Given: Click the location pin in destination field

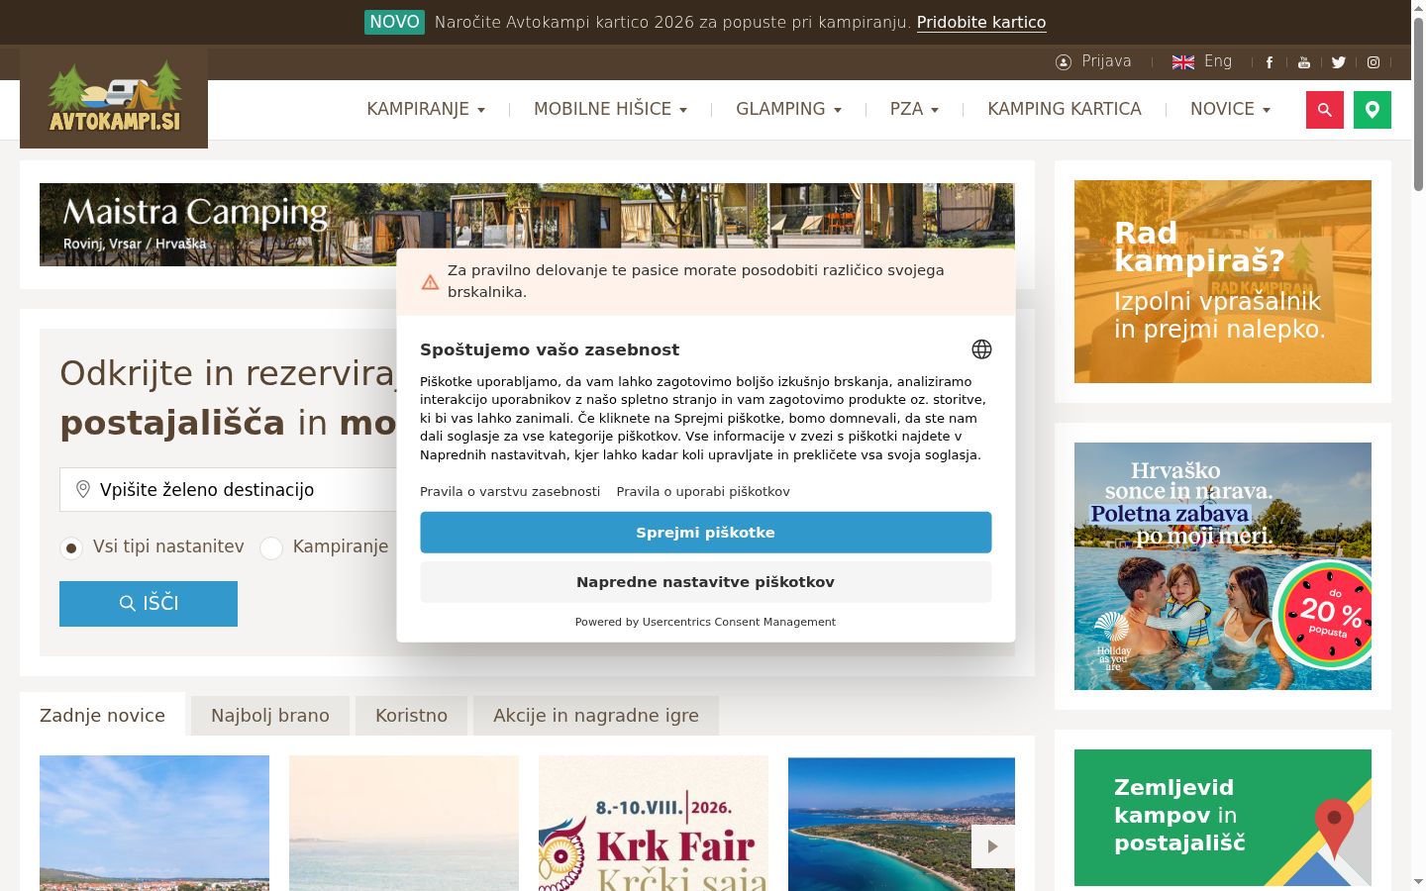Looking at the screenshot, I should [83, 490].
